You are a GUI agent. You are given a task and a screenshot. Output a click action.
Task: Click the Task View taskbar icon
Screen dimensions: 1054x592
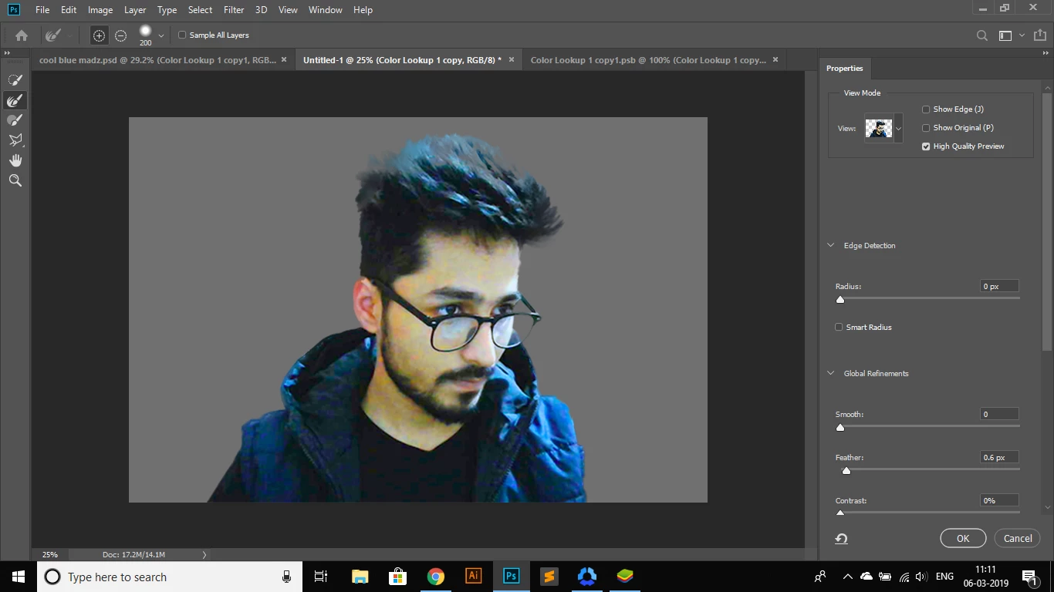click(x=322, y=577)
